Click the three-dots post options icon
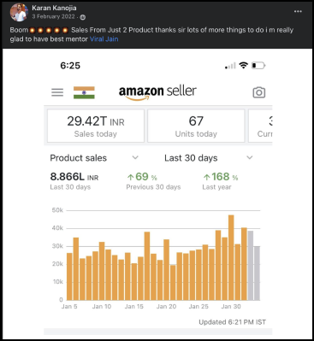Viewport: 314px width, 341px height. 298,11
